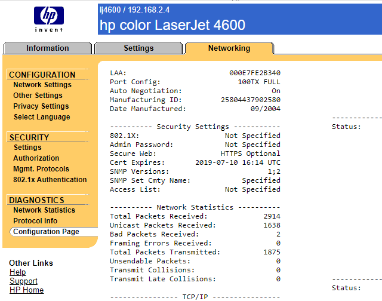Click the Auto Negotiation label
Screen dimensions: 382x301
[146, 91]
